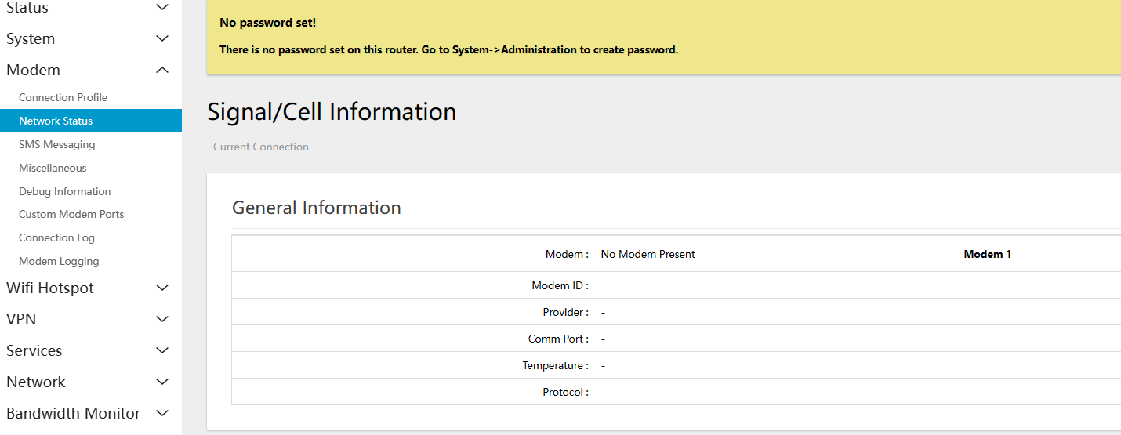The height and width of the screenshot is (435, 1121).
Task: Select the Current Connection tab
Action: tap(261, 147)
